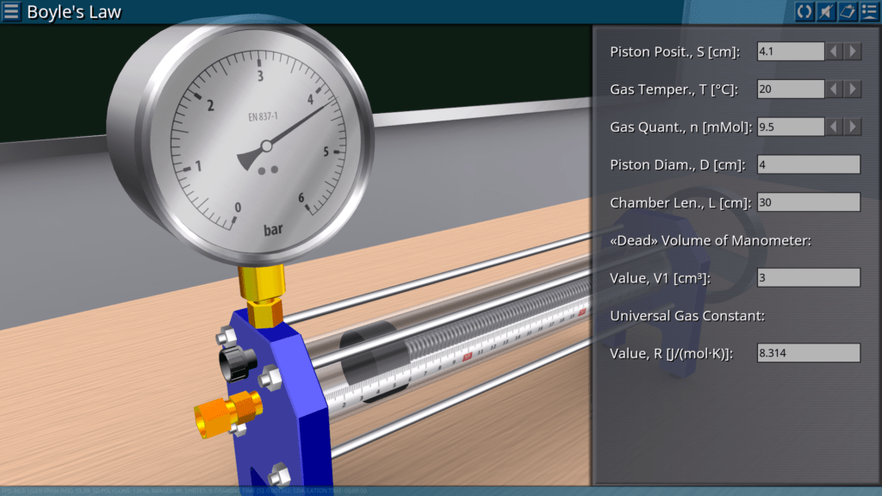Viewport: 882px width, 496px height.
Task: Click the reset/refresh circular arrows icon
Action: pyautogui.click(x=804, y=11)
